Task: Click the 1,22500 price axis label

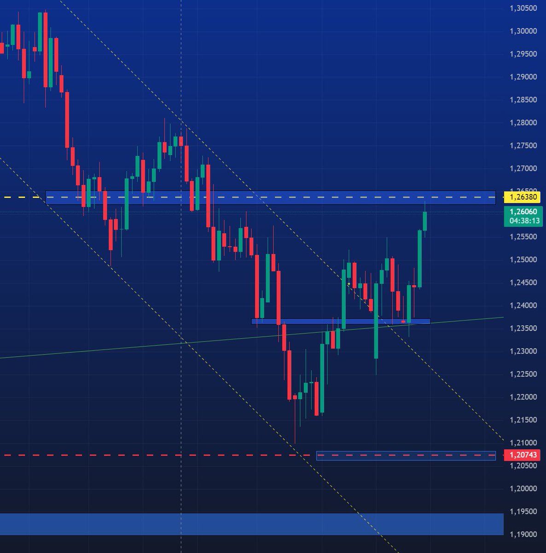Action: point(523,374)
